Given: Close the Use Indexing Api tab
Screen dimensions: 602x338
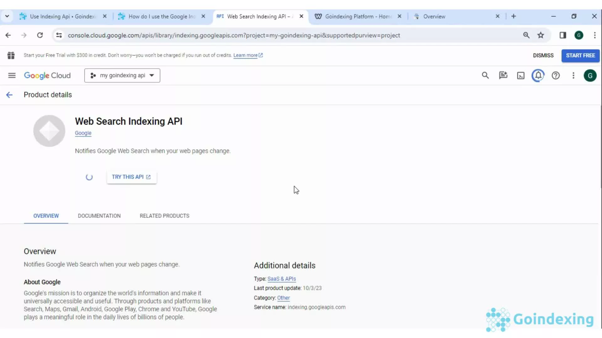Looking at the screenshot, I should 105,16.
